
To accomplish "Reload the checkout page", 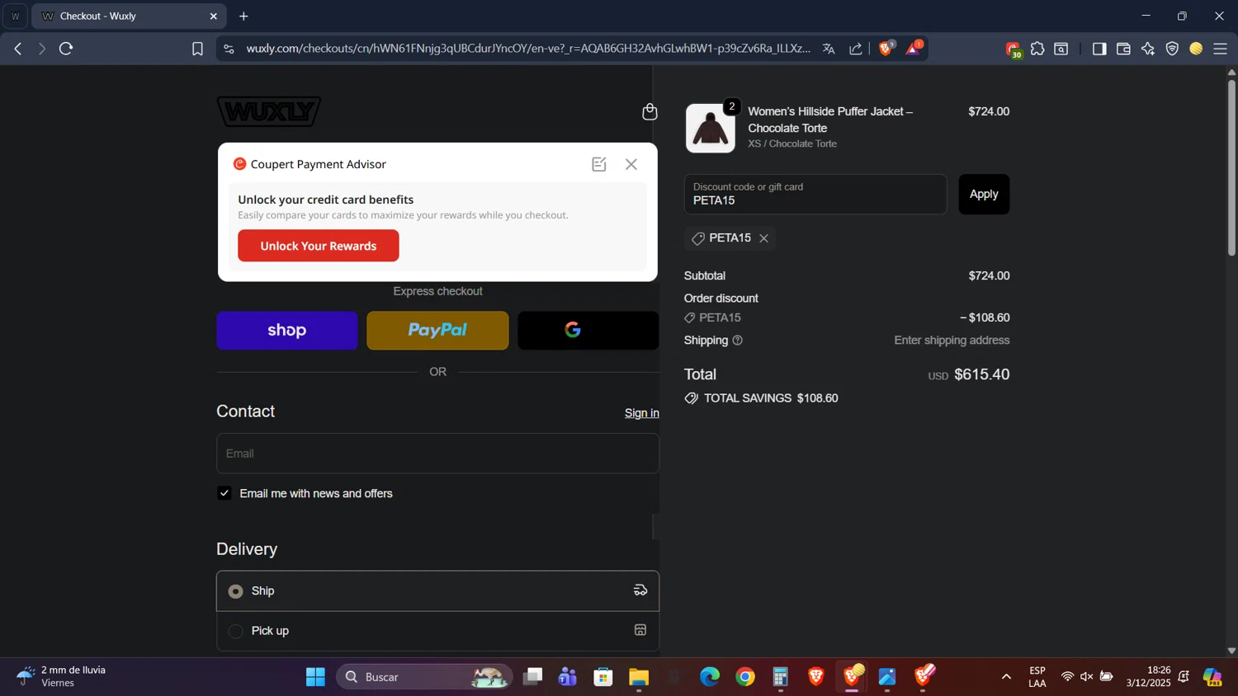I will pyautogui.click(x=66, y=49).
